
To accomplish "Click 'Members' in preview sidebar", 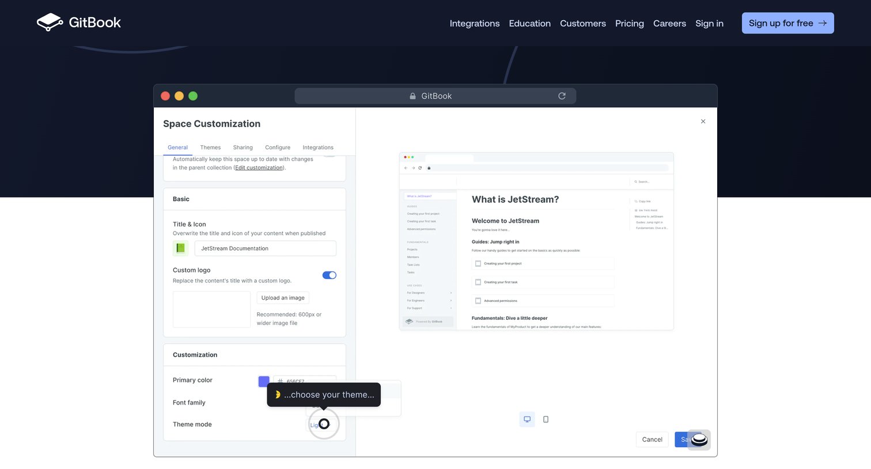I will [x=413, y=257].
